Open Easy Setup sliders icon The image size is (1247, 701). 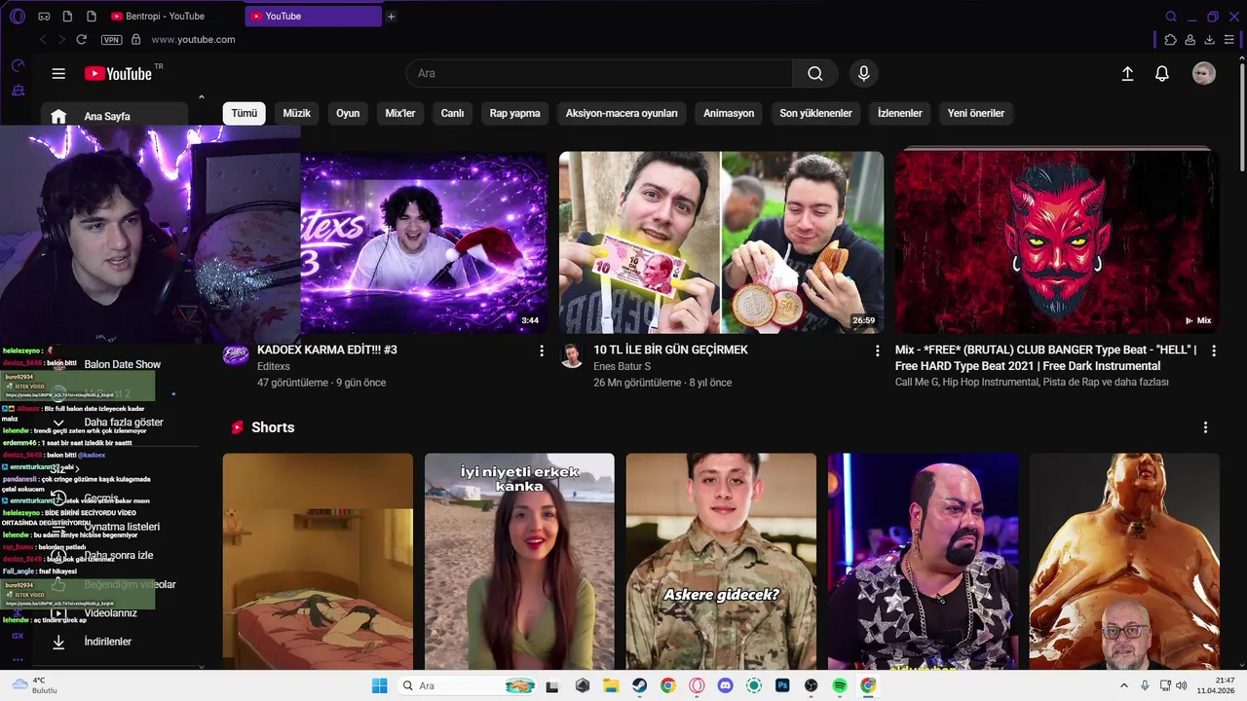1230,40
